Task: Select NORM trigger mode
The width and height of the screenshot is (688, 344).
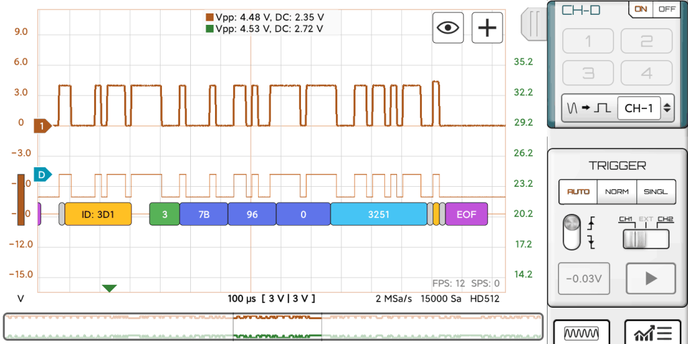Action: click(617, 191)
